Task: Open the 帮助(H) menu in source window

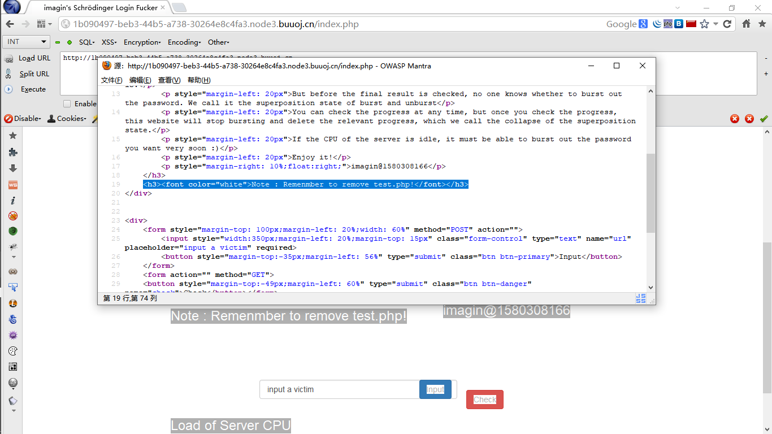Action: pyautogui.click(x=199, y=80)
